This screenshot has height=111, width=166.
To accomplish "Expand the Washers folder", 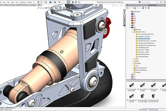I will pyautogui.click(x=132, y=72).
